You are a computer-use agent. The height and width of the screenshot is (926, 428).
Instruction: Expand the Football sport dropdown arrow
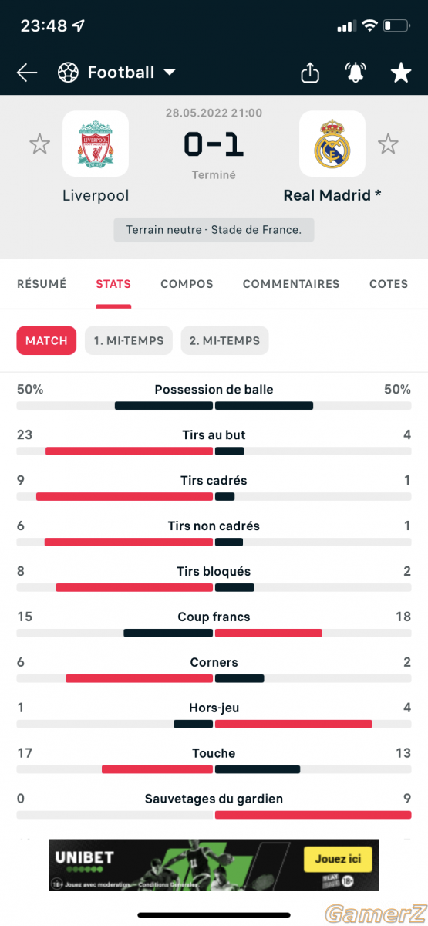pos(170,73)
